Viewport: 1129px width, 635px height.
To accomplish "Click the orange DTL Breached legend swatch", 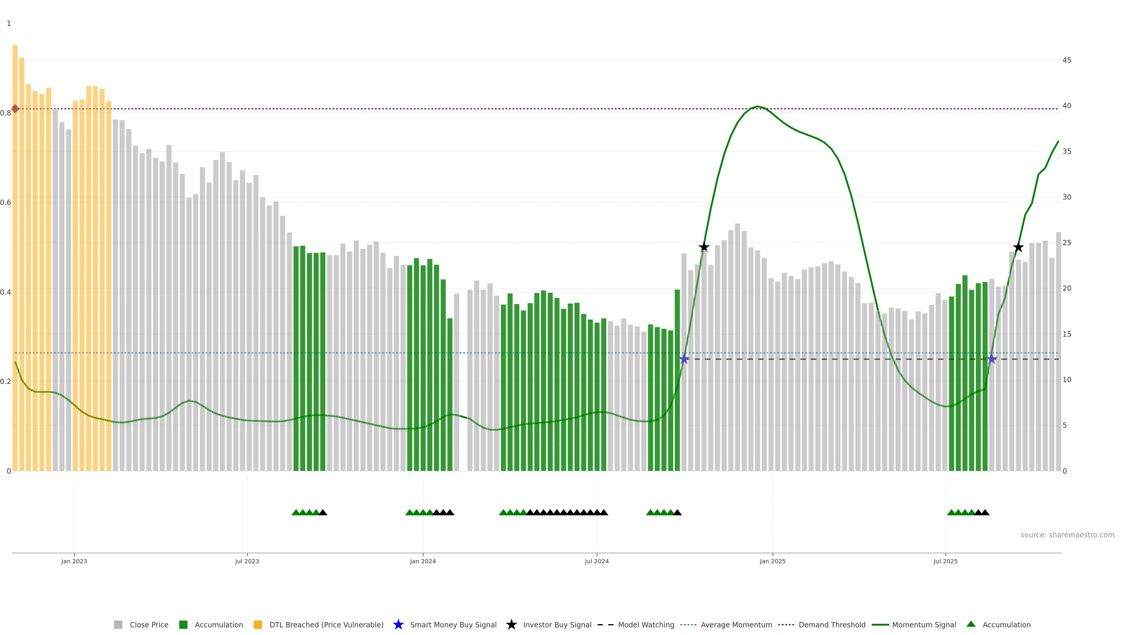I will [258, 625].
